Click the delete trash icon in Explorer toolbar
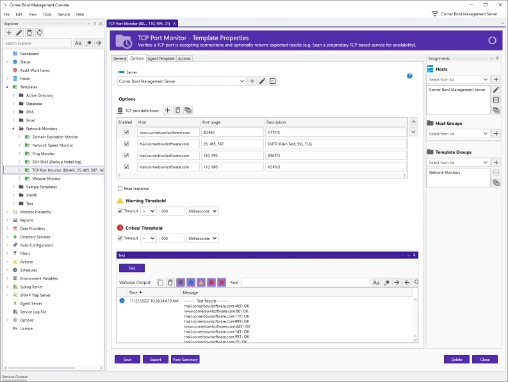Viewport: 508px width, 382px height. [29, 33]
